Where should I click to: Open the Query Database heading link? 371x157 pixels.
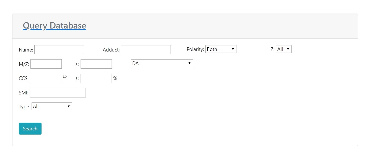point(55,26)
